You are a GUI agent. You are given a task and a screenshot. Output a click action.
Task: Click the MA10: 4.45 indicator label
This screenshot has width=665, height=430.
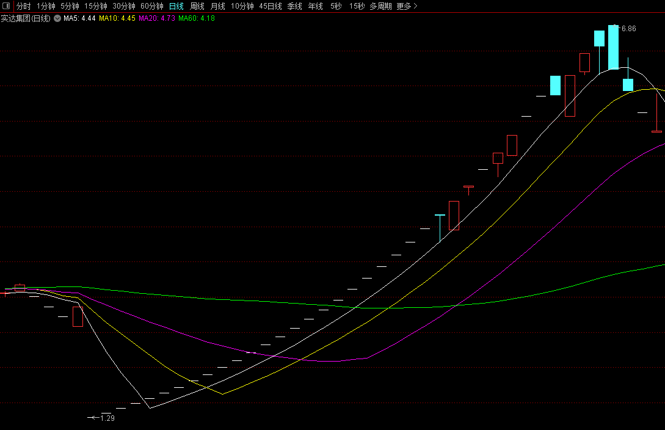pyautogui.click(x=117, y=18)
